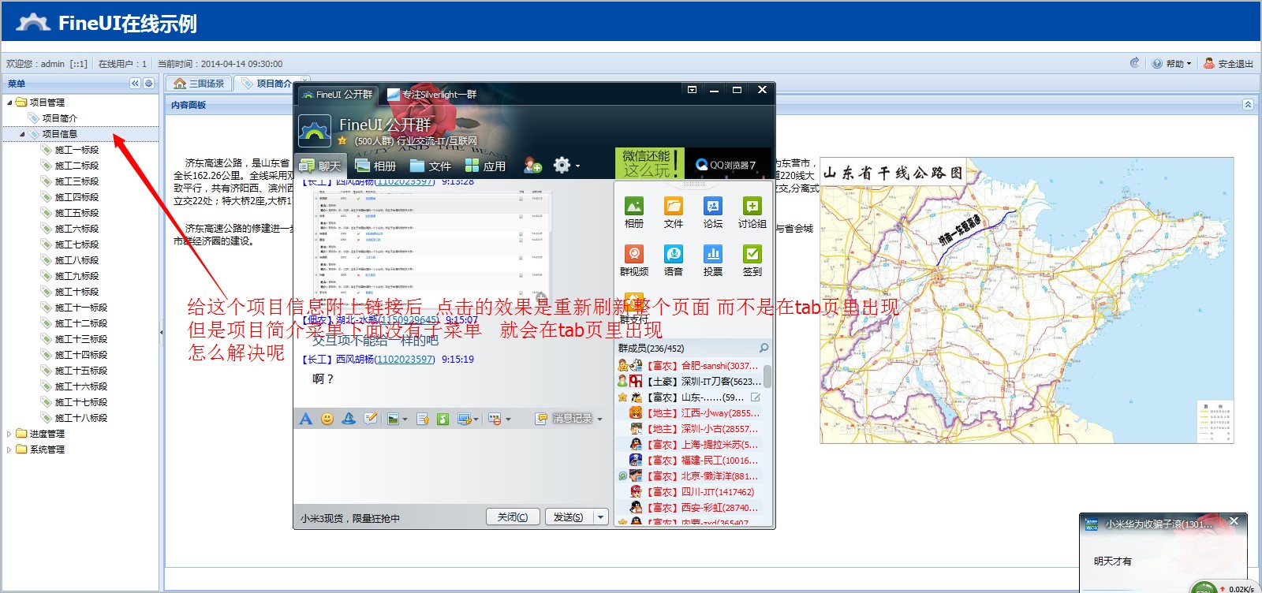Viewport: 1262px width, 593px height.
Task: Collapse the 项目信息 tree node
Action: pyautogui.click(x=22, y=134)
